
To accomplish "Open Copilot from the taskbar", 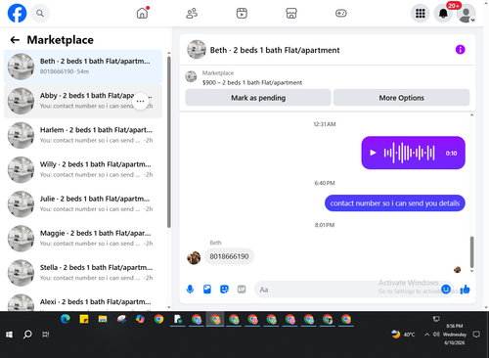I will (140, 319).
